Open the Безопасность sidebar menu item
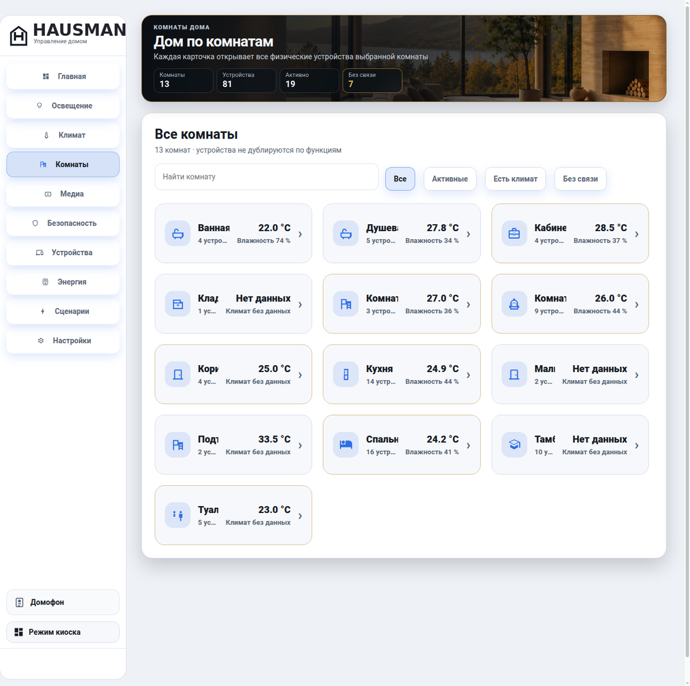This screenshot has width=690, height=686. tap(63, 223)
